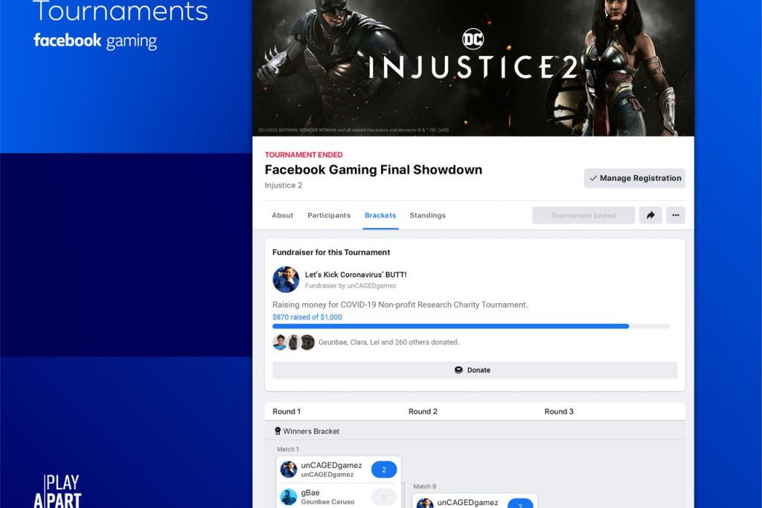Click the Injustice 2 game name subtitle

click(x=284, y=185)
